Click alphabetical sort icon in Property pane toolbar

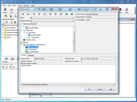[x=7, y=67]
